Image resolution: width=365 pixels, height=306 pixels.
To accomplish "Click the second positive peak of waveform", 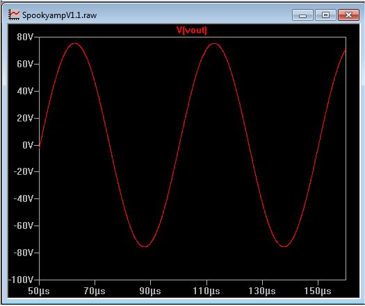I will point(214,44).
